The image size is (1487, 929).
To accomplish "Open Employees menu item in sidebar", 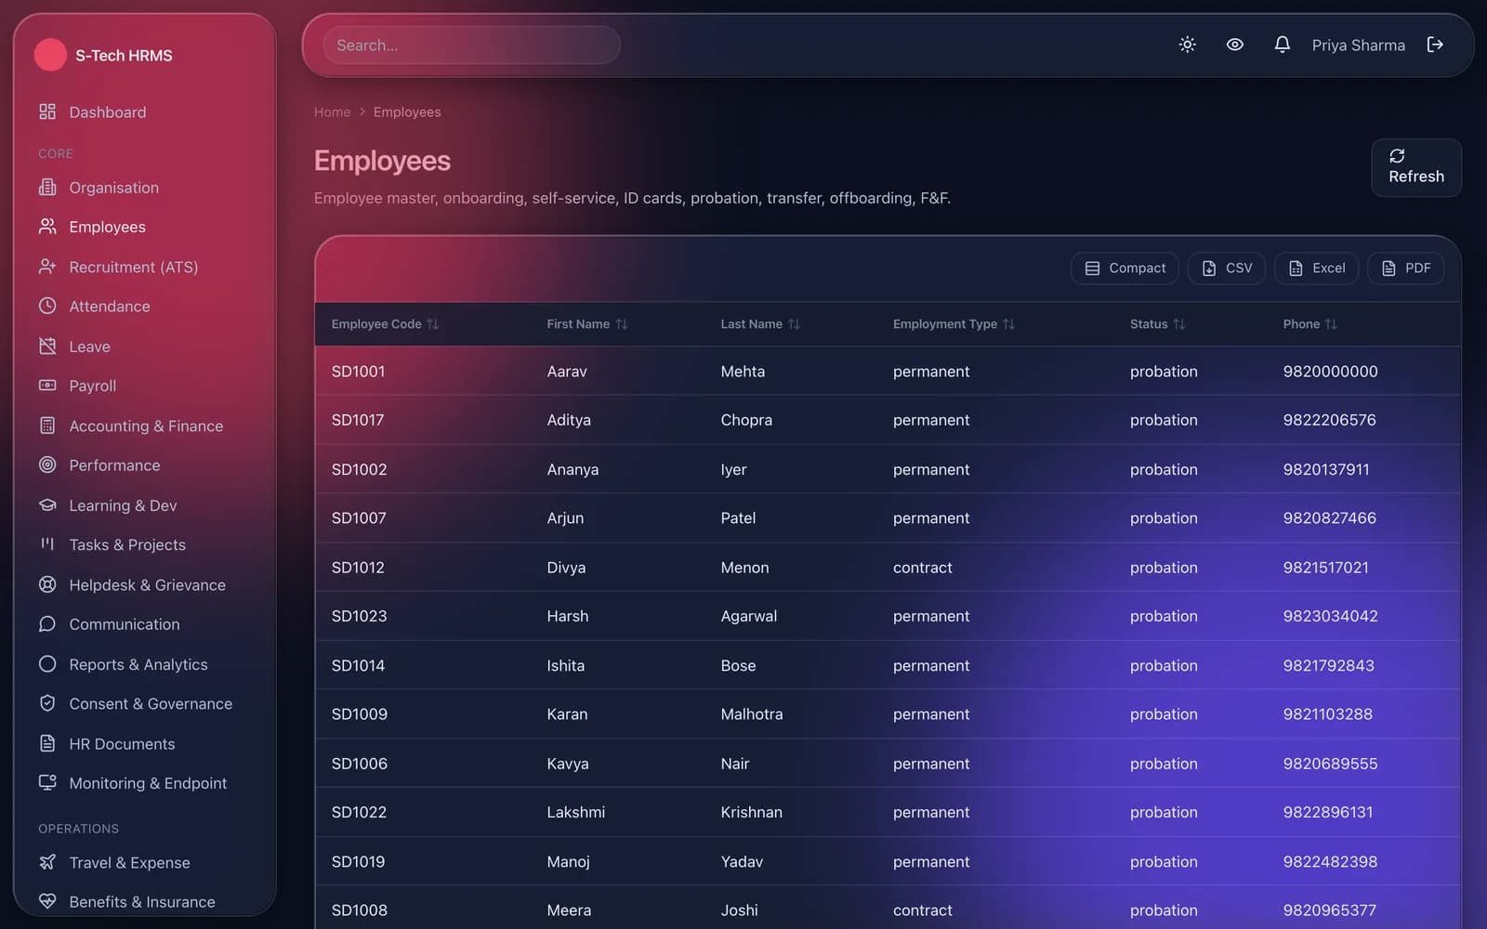I will [x=145, y=227].
